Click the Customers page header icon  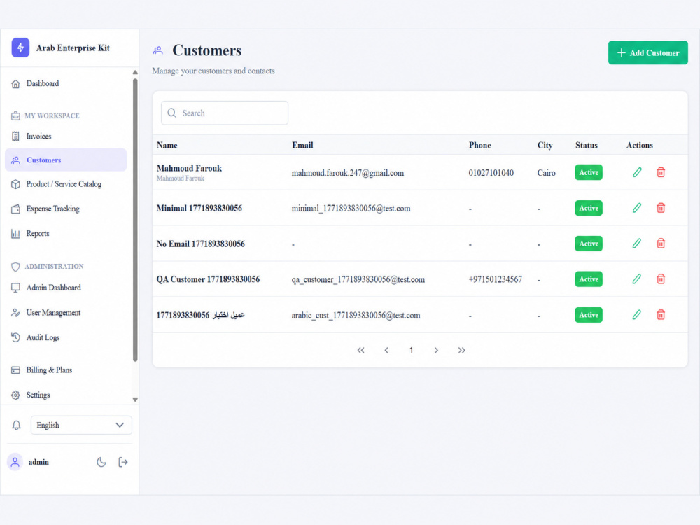pyautogui.click(x=157, y=50)
